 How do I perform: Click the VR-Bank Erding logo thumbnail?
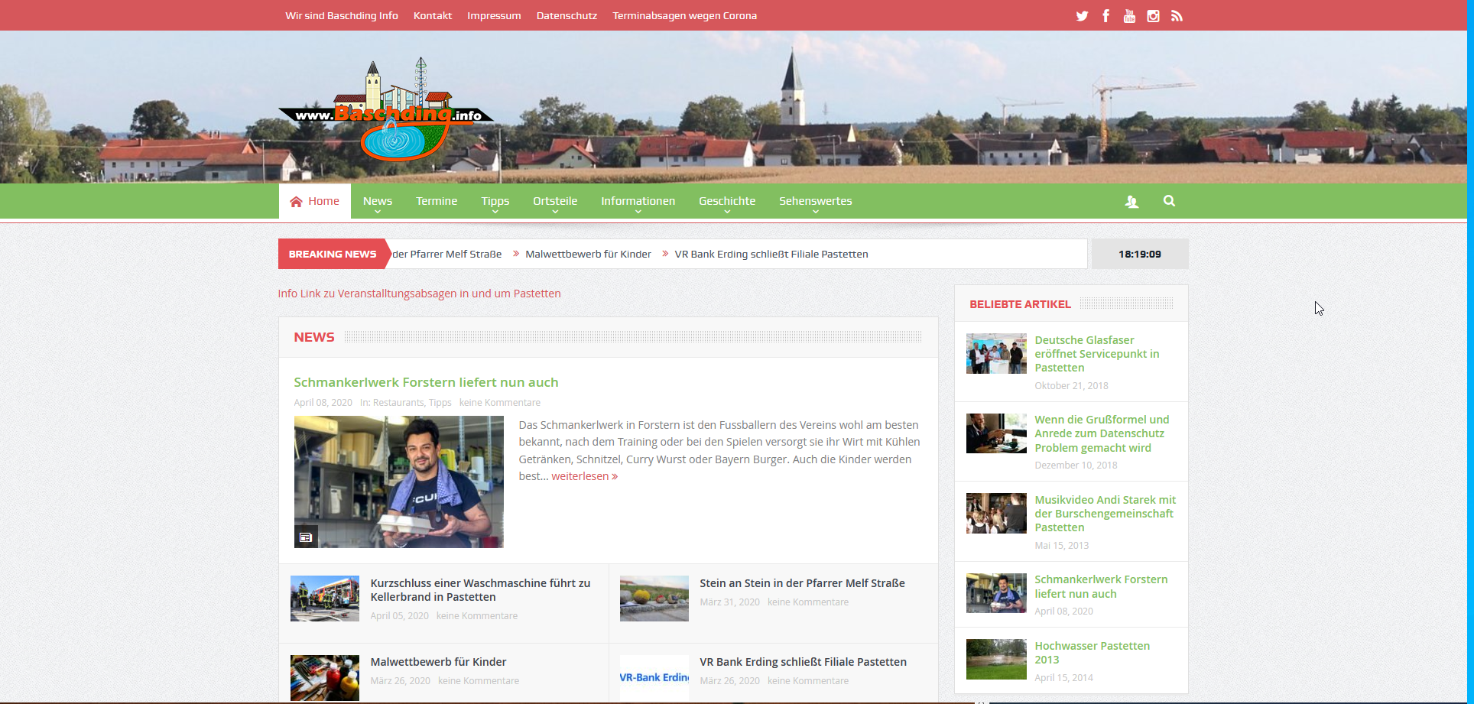coord(654,678)
